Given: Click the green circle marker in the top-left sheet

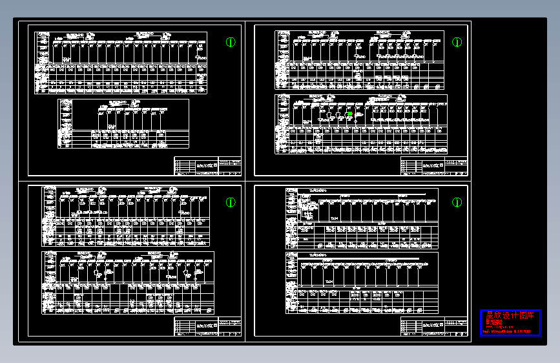Looking at the screenshot, I should (x=231, y=42).
